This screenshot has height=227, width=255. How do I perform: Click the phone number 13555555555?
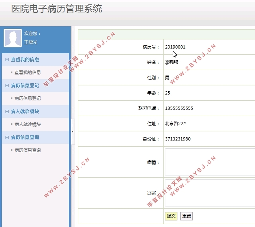point(179,108)
